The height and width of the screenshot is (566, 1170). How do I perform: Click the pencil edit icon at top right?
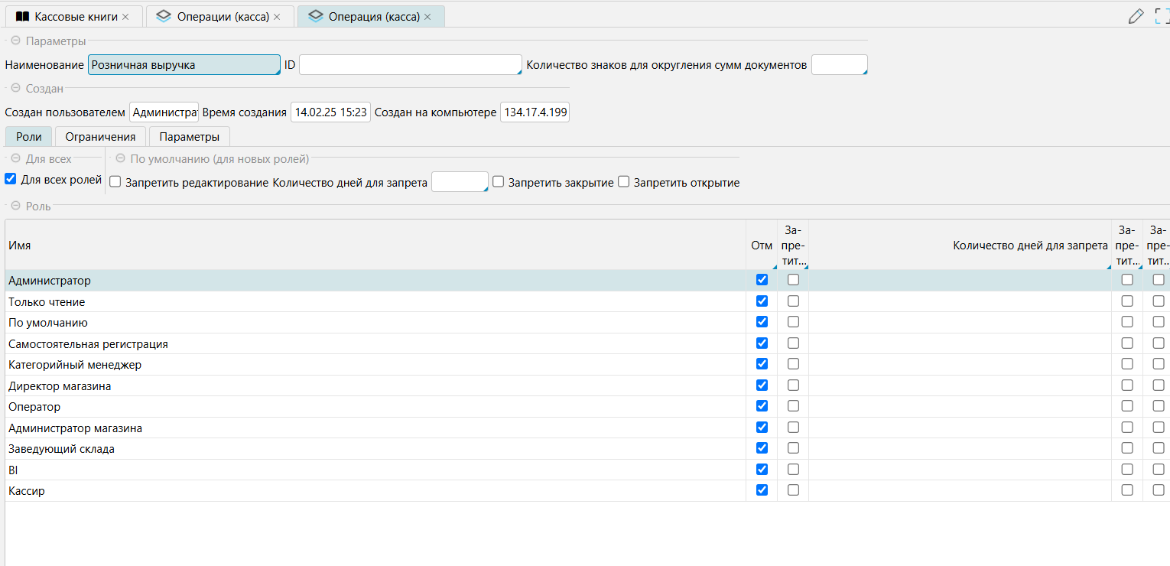(x=1136, y=16)
